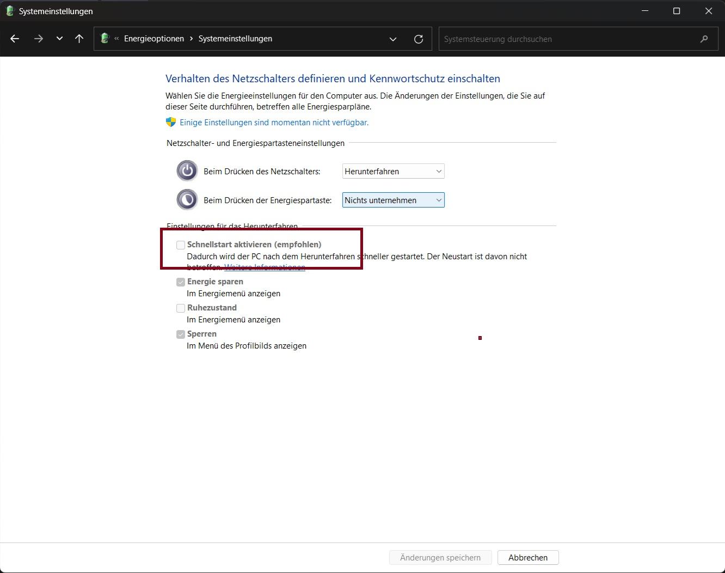Toggle the Sperren checkbox

tap(181, 334)
